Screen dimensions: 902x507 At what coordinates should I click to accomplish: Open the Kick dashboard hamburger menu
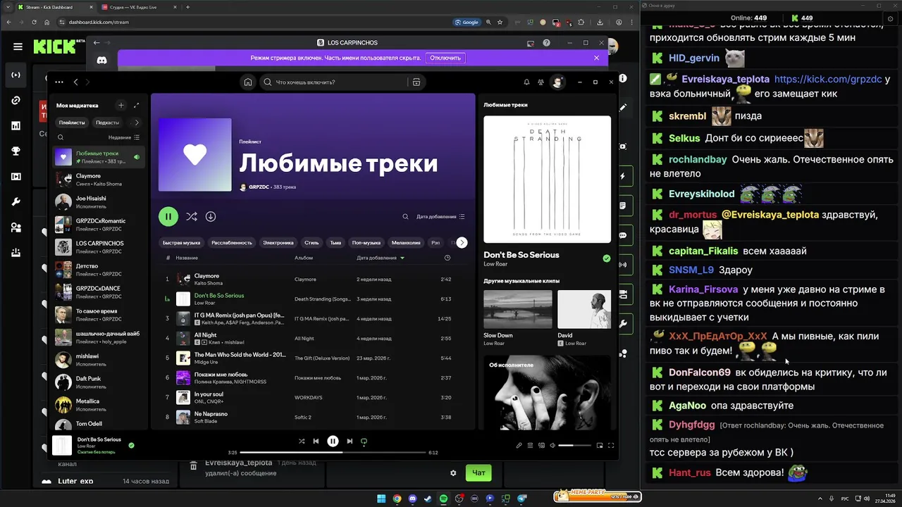[x=18, y=47]
